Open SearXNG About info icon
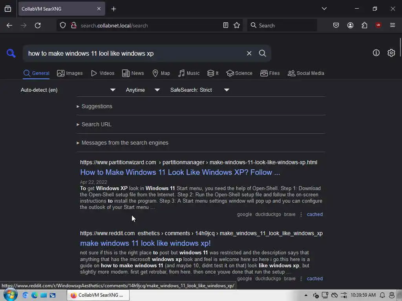Image resolution: width=402 pixels, height=301 pixels. pyautogui.click(x=376, y=53)
